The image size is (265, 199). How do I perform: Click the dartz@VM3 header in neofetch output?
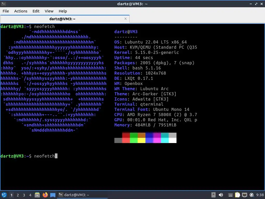(x=126, y=32)
